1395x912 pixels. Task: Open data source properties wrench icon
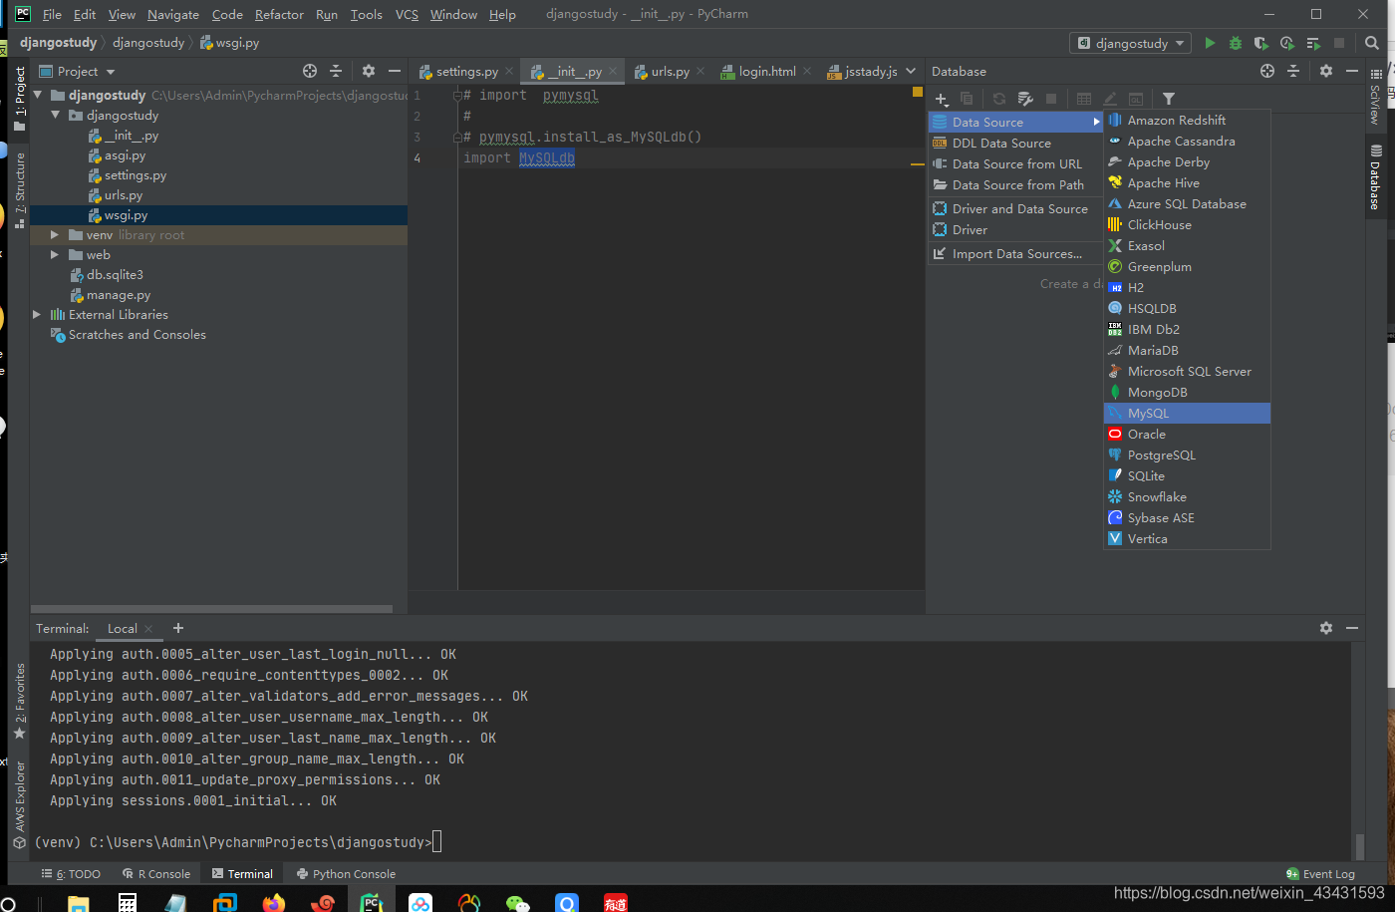tap(1025, 99)
